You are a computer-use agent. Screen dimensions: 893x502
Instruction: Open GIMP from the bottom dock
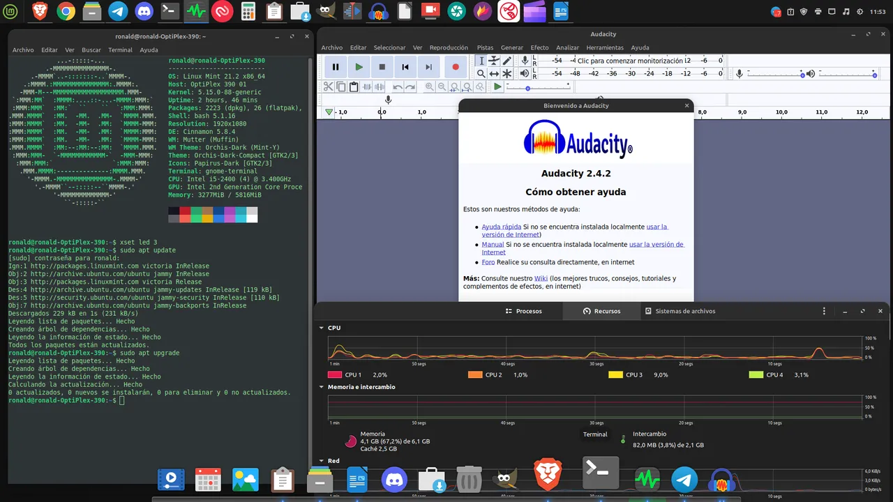click(505, 480)
